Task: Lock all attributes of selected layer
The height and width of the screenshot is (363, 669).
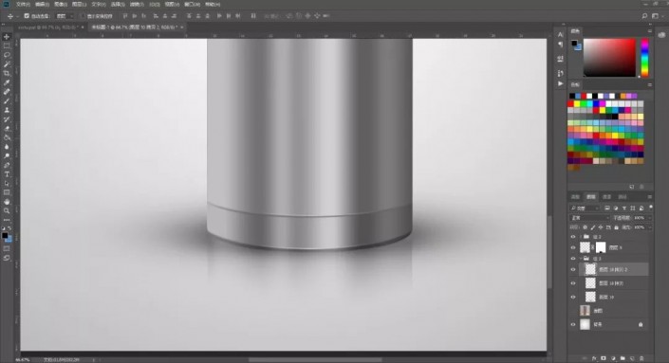Action: 616,227
